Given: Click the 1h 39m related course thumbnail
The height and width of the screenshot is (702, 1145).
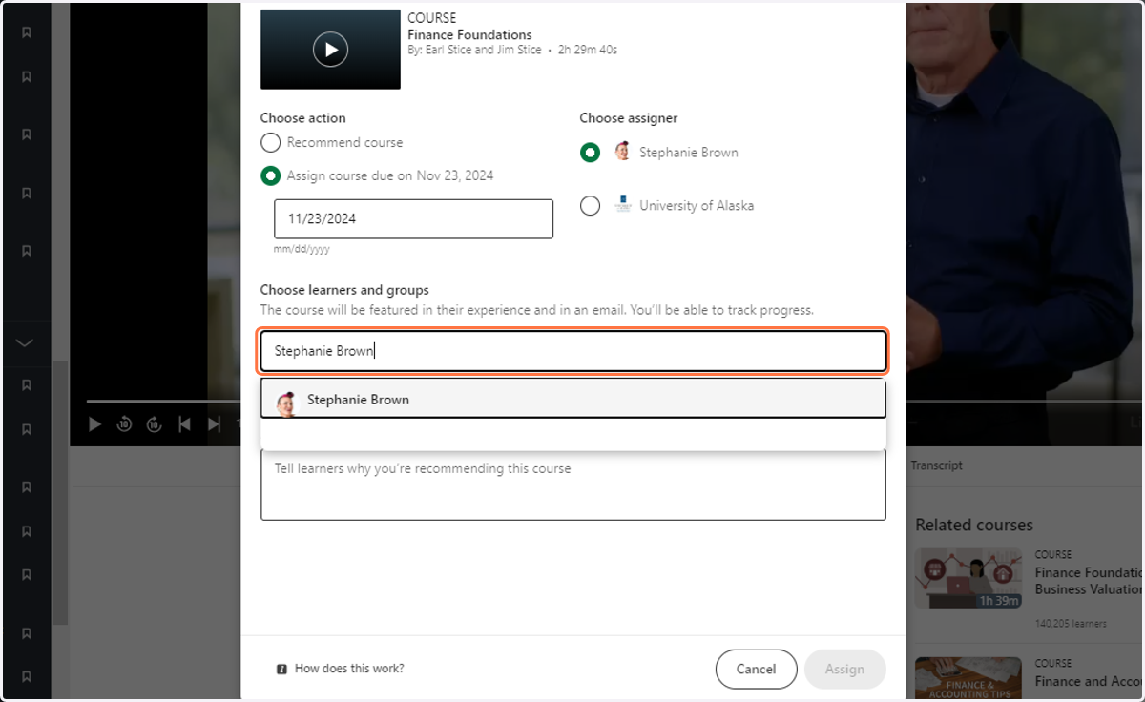Looking at the screenshot, I should coord(968,578).
